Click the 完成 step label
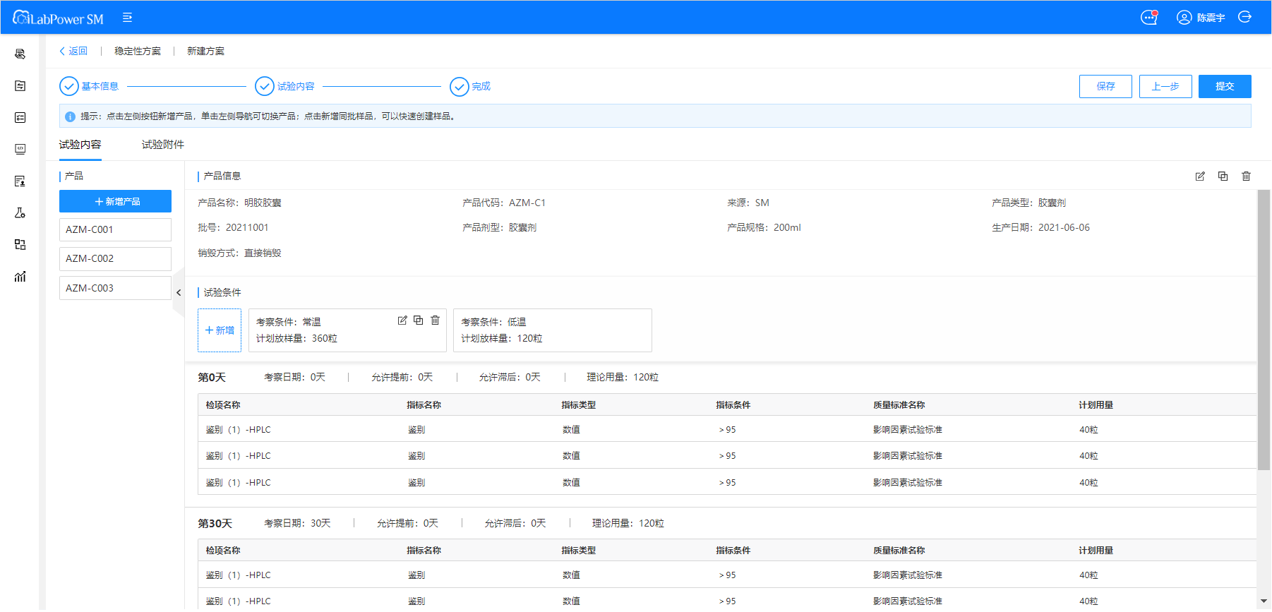This screenshot has width=1272, height=612. tap(481, 86)
